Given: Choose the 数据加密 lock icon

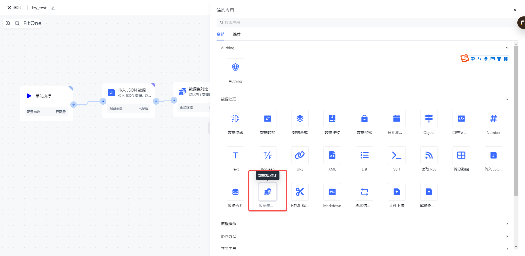Looking at the screenshot, I should point(364,119).
